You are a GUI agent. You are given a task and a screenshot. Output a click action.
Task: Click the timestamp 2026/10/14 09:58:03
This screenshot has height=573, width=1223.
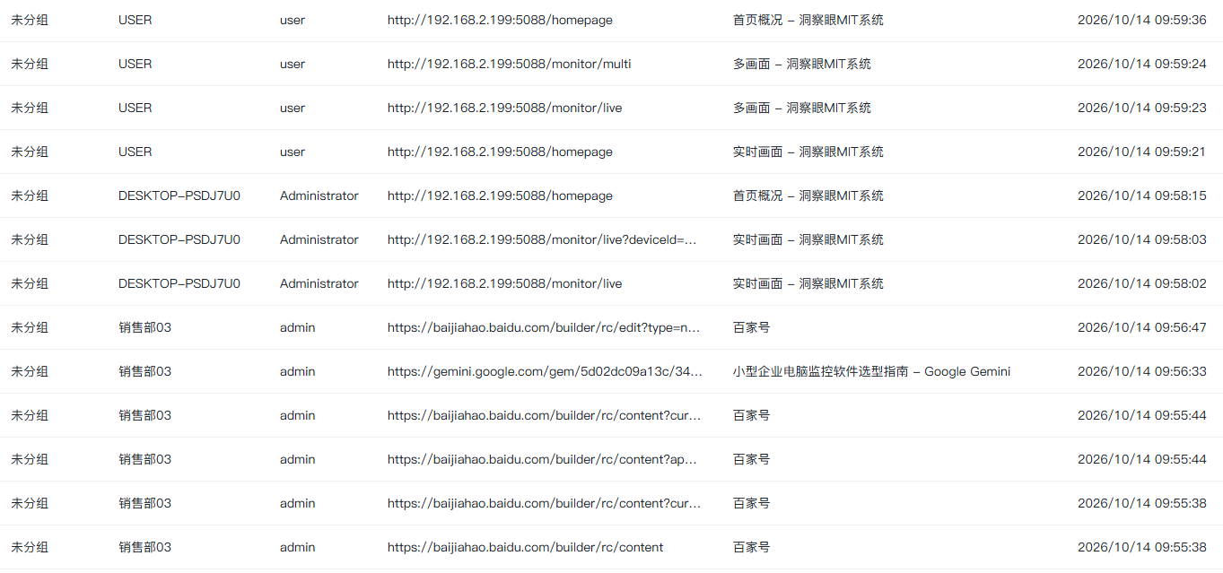tap(1141, 239)
